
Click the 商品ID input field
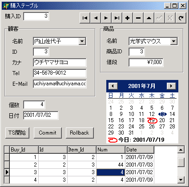(137, 52)
